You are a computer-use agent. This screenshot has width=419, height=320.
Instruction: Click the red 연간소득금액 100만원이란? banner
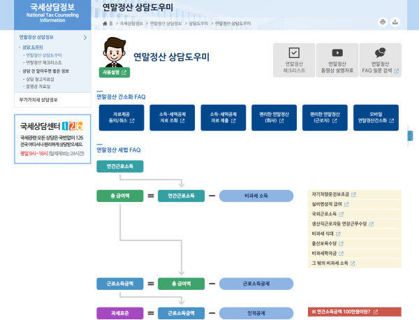point(355,312)
